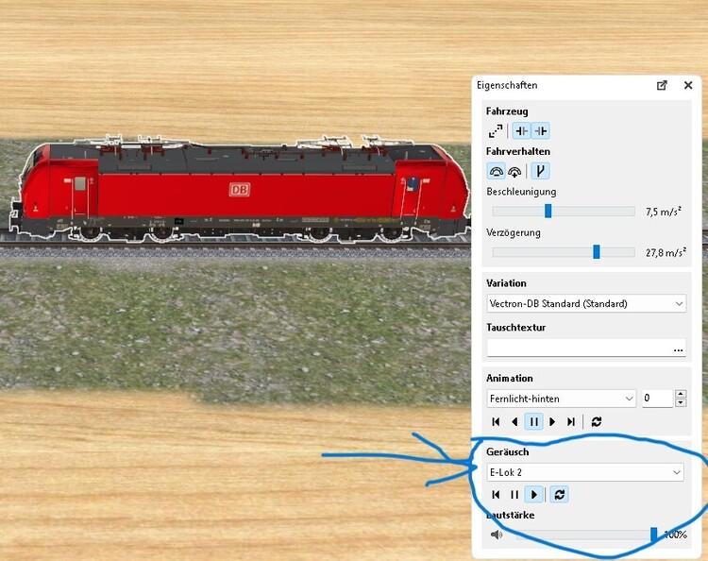Toggle the track switch behaviour icon

tap(540, 171)
